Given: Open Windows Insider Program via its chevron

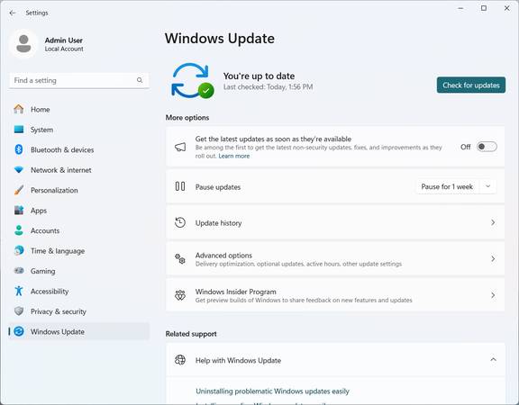Looking at the screenshot, I should [493, 295].
